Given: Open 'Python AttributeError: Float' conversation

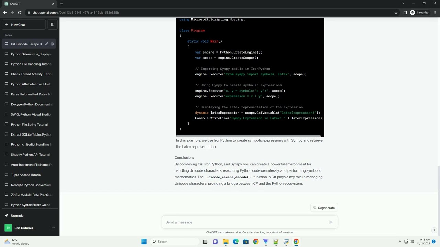Looking at the screenshot, I should click(30, 84).
